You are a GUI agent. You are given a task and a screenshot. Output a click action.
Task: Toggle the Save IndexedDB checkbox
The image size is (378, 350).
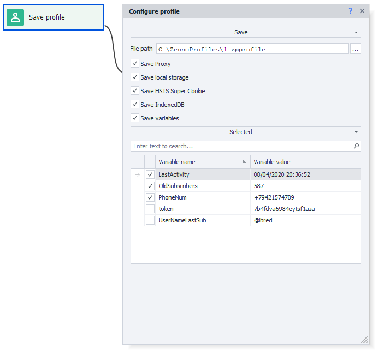(x=135, y=105)
